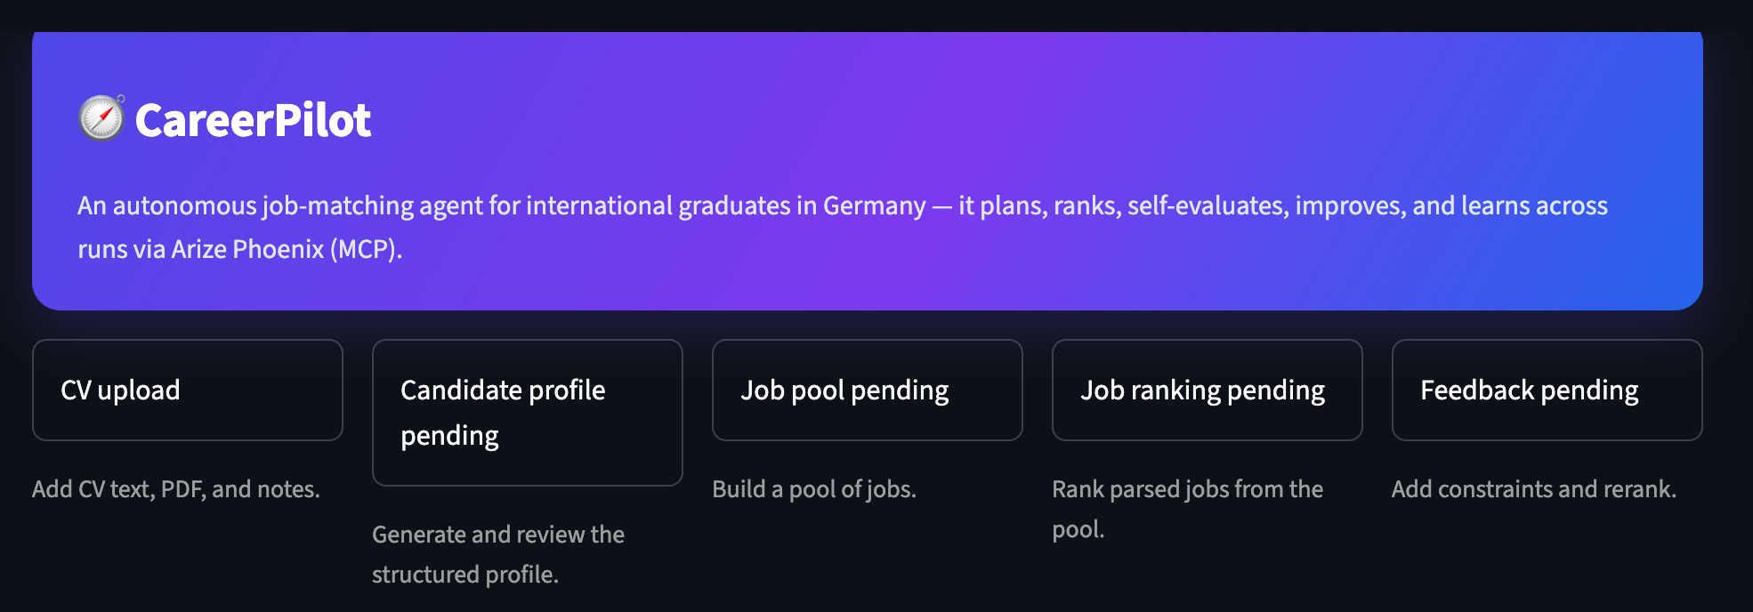Click 'Add constraints and rerank' caption
This screenshot has height=612, width=1753.
1534,489
